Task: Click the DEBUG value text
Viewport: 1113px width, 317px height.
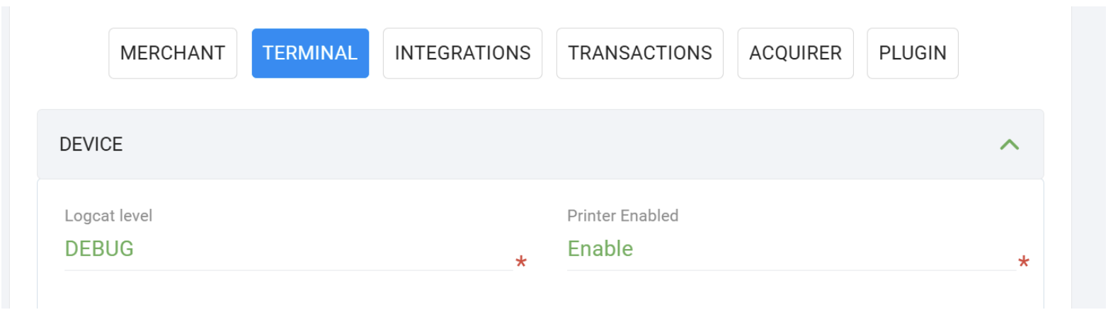Action: (99, 249)
